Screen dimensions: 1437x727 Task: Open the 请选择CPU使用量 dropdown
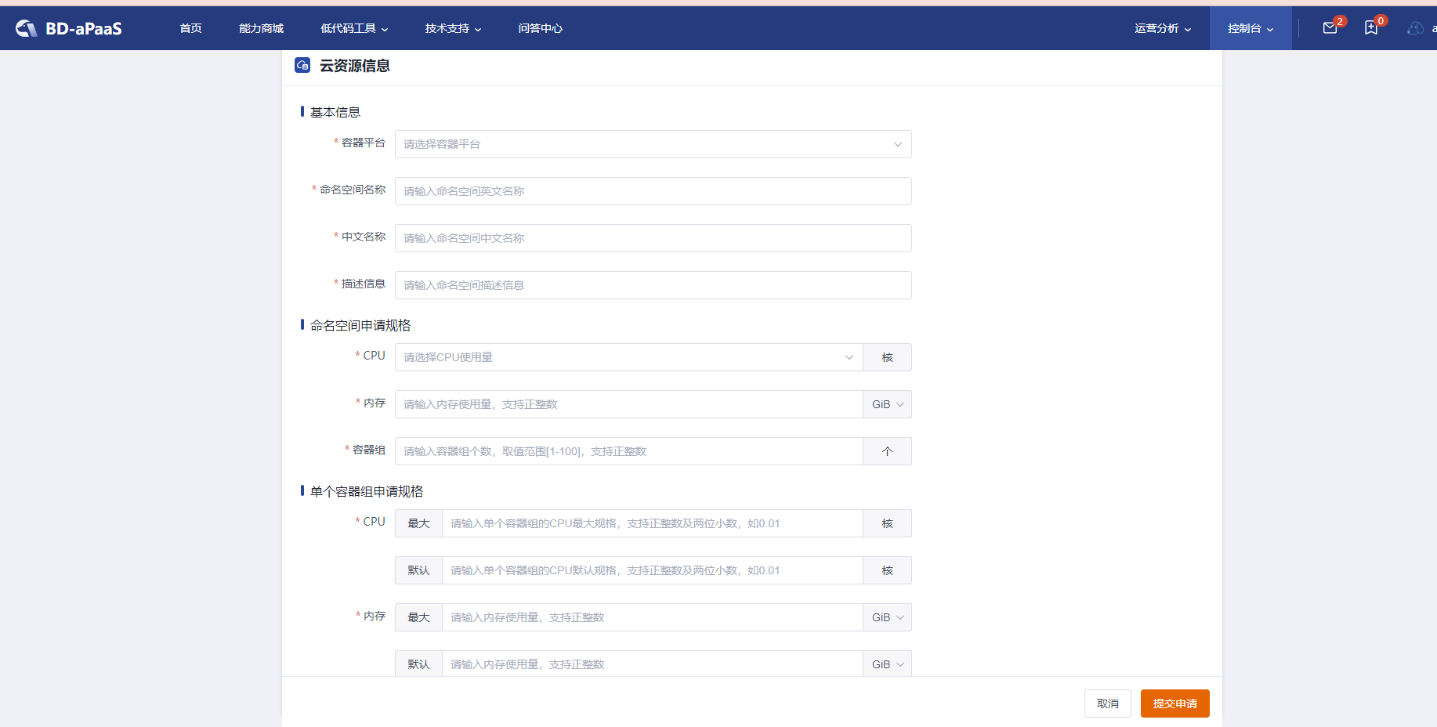point(628,357)
